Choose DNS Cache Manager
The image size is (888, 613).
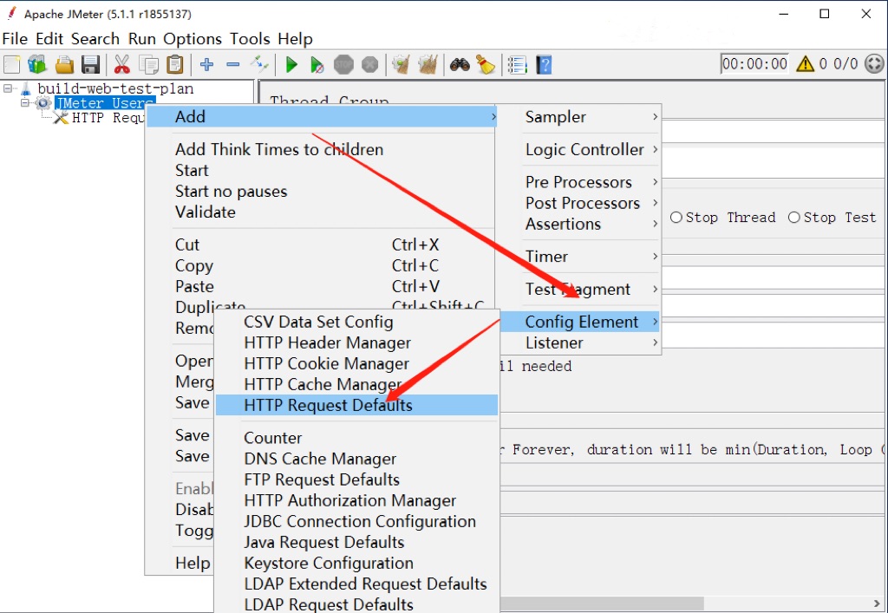356,459
